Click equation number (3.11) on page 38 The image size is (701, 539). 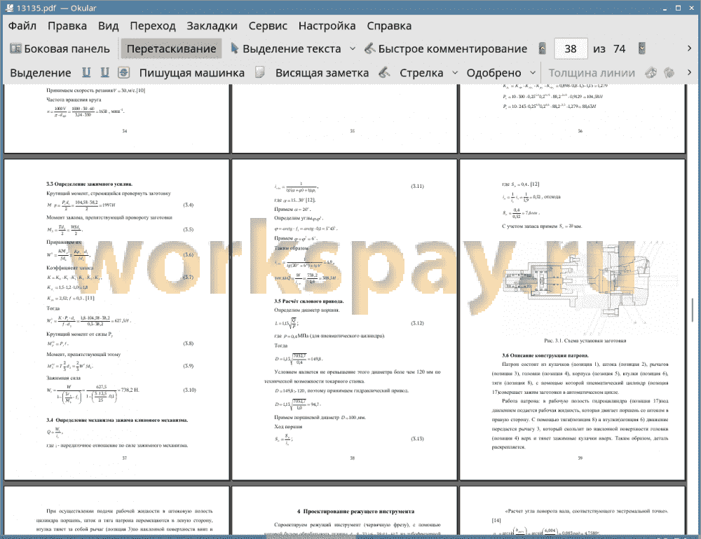pyautogui.click(x=417, y=186)
